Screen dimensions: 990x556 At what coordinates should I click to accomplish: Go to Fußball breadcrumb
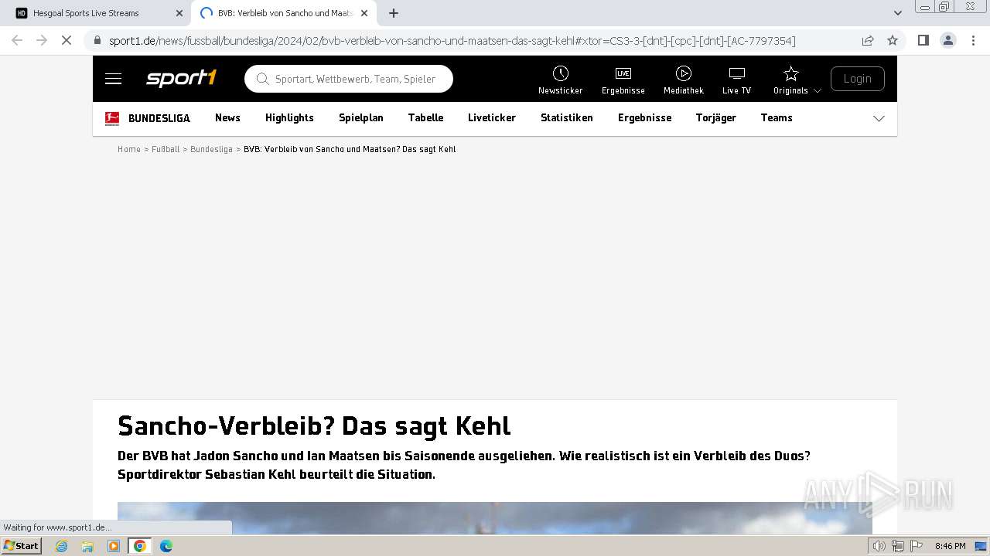pos(166,149)
